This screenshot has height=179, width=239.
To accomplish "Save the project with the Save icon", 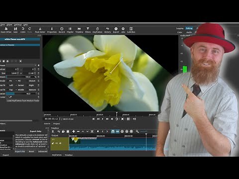I will pyautogui.click(x=15, y=30).
